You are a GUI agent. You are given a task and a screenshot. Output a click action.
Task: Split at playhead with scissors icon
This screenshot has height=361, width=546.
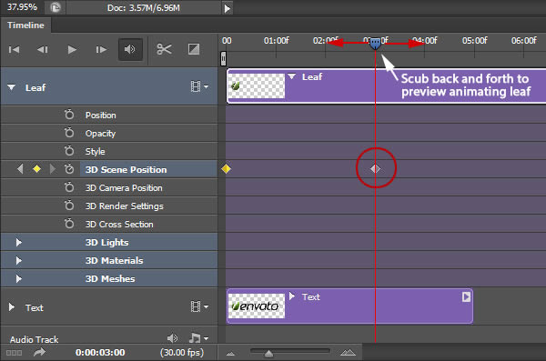164,49
